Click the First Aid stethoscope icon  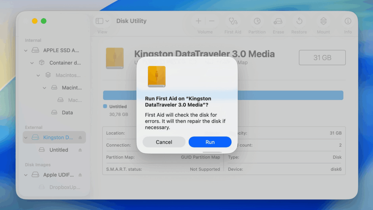233,21
